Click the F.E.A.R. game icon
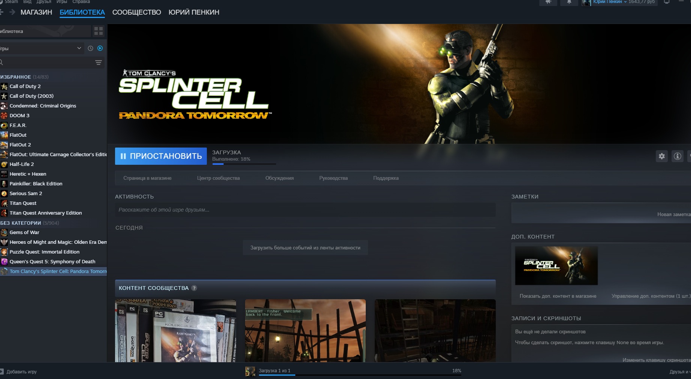The height and width of the screenshot is (379, 691). click(4, 125)
